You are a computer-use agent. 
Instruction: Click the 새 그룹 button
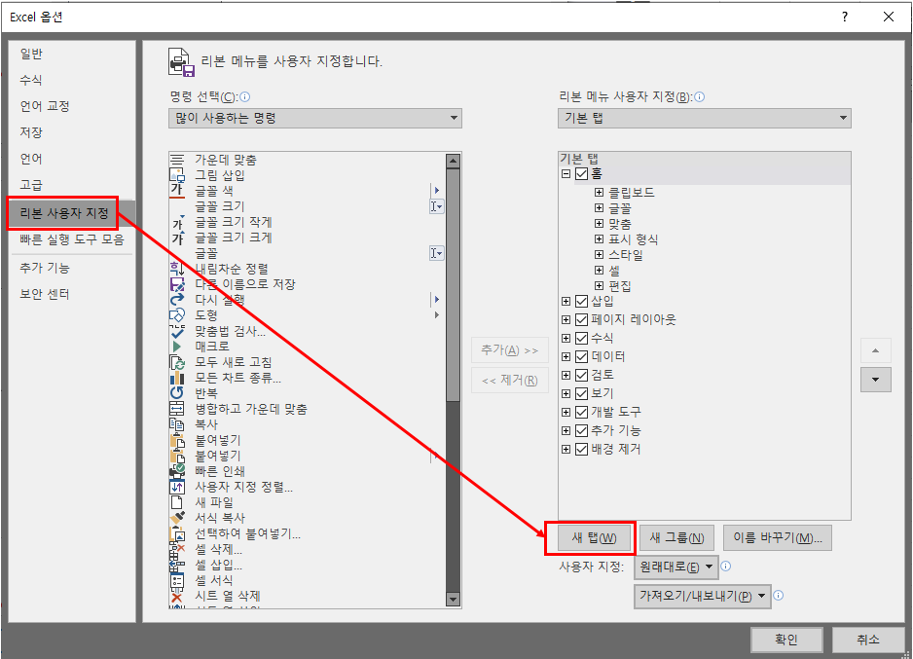click(676, 538)
